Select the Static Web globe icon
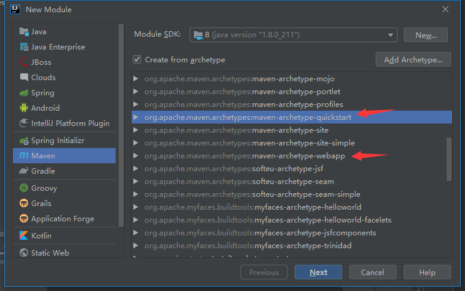The height and width of the screenshot is (291, 465). 24,252
